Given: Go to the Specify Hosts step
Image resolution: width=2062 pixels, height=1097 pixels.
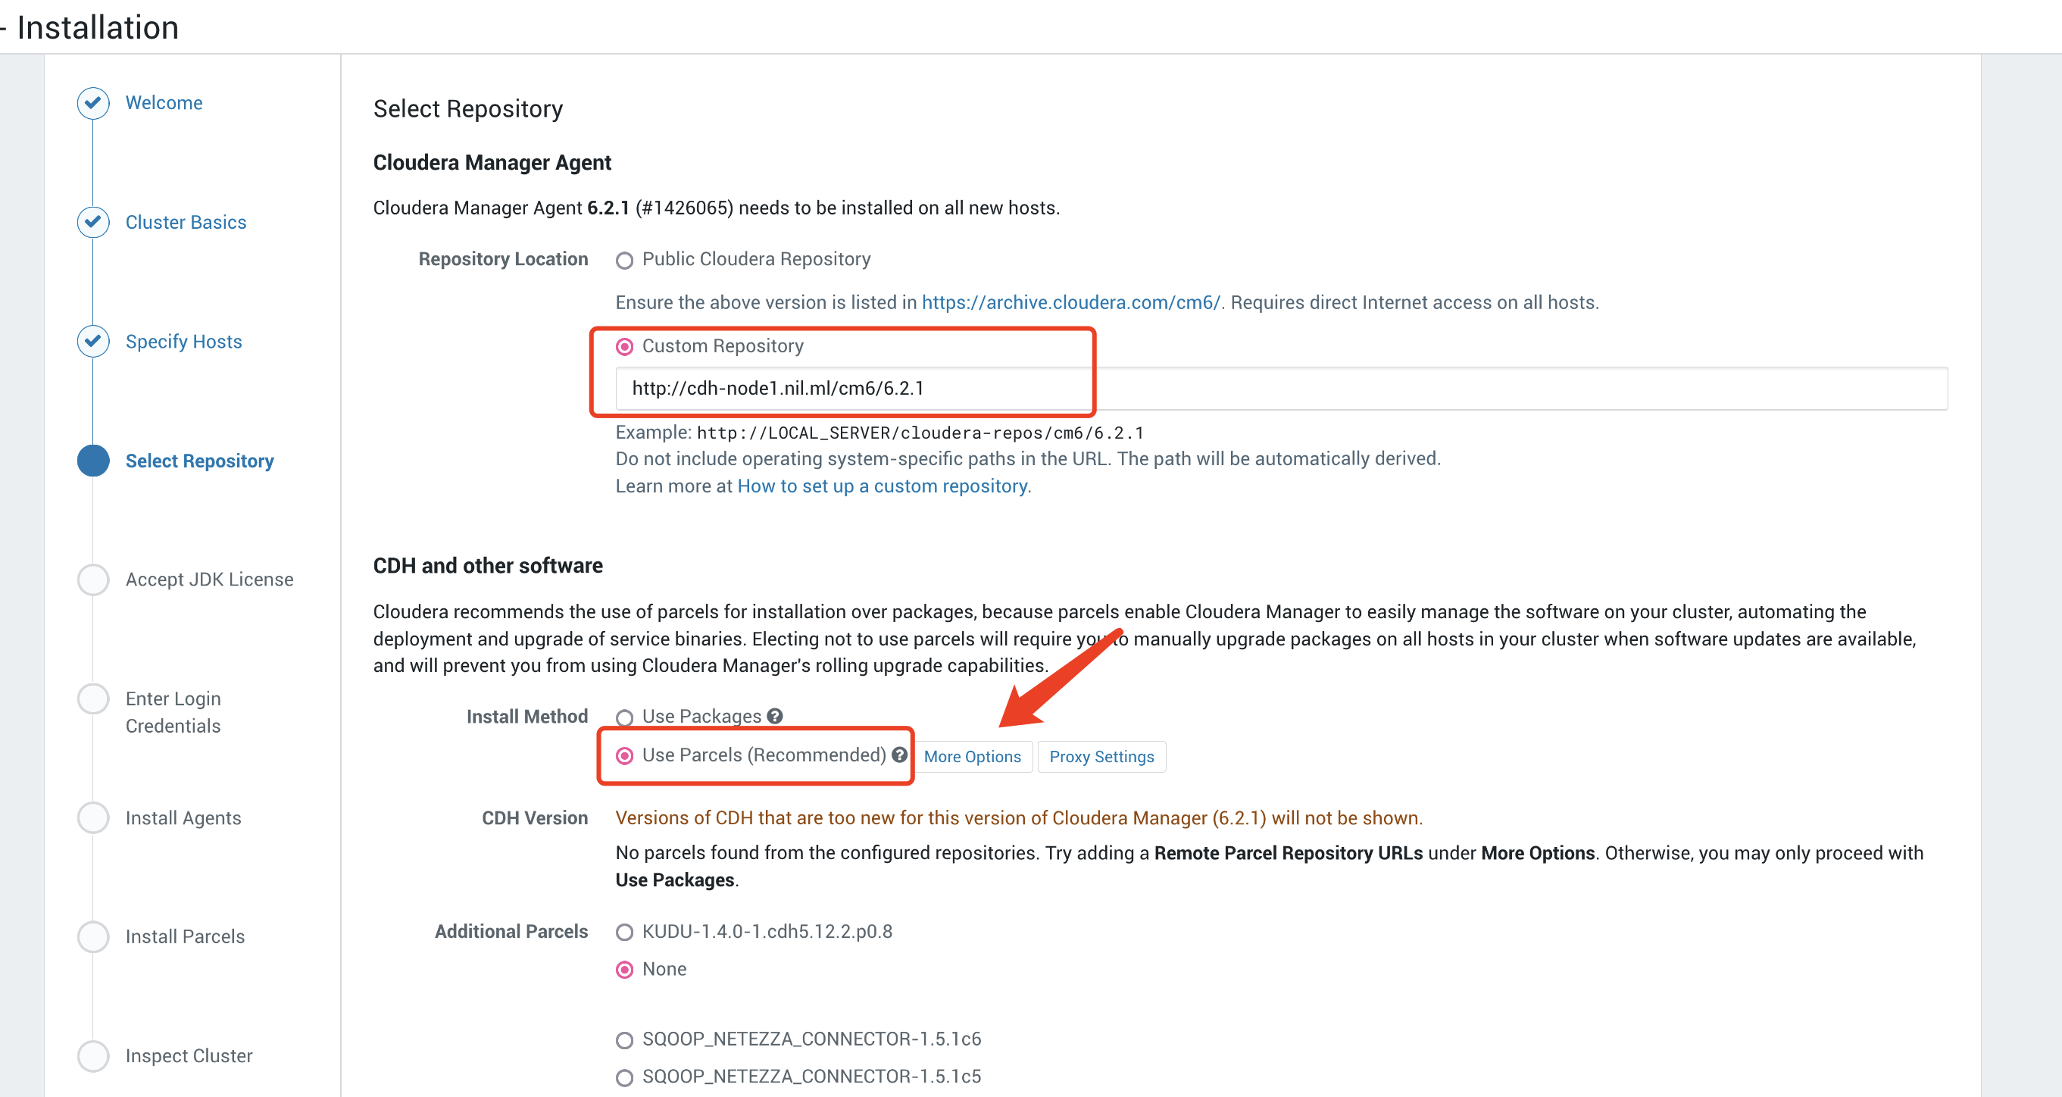Looking at the screenshot, I should [183, 342].
